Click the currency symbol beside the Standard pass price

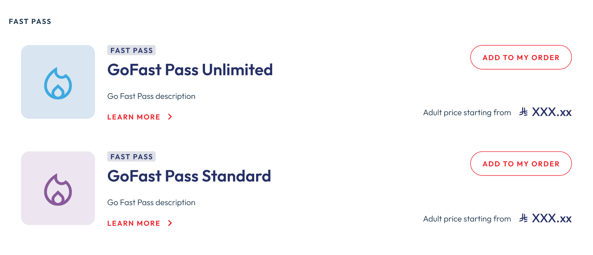(x=523, y=219)
